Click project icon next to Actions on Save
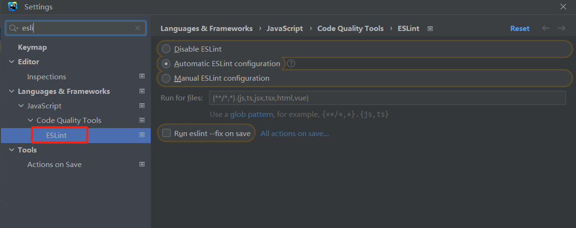This screenshot has width=576, height=228. tap(142, 164)
